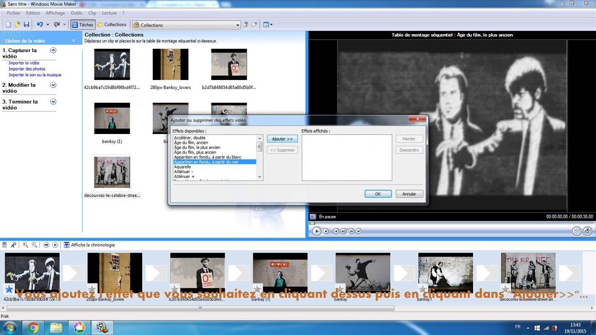This screenshot has width=596, height=335.
Task: Open the Edition menu
Action: [33, 13]
